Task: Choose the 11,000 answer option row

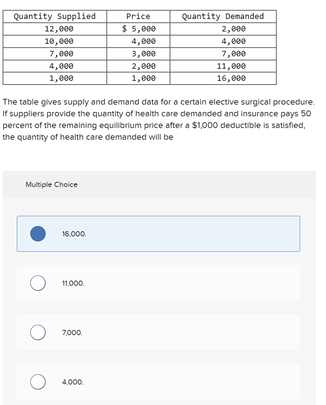Action: tap(158, 283)
